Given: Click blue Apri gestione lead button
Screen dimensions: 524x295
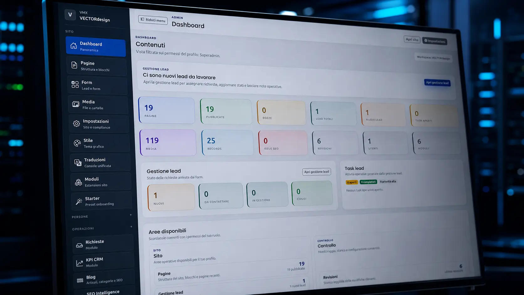Looking at the screenshot, I should pyautogui.click(x=437, y=83).
